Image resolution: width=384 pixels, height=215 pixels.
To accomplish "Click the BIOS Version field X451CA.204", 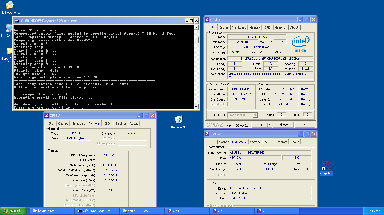I will click(270, 193).
